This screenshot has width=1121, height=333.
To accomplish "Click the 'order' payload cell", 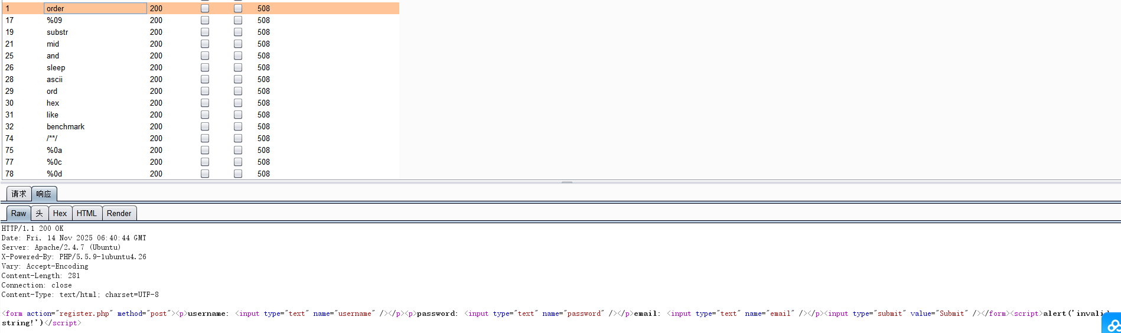I will (94, 8).
